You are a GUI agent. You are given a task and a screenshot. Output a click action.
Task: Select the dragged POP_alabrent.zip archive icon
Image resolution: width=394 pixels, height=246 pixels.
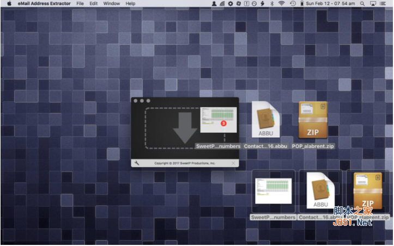coord(313,120)
